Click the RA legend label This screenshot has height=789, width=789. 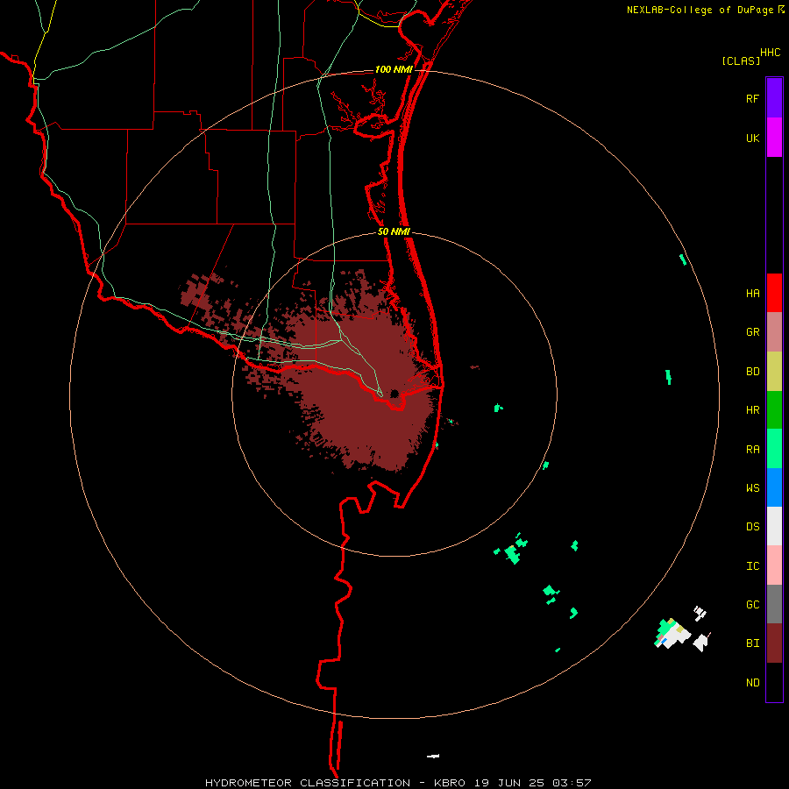(x=752, y=450)
